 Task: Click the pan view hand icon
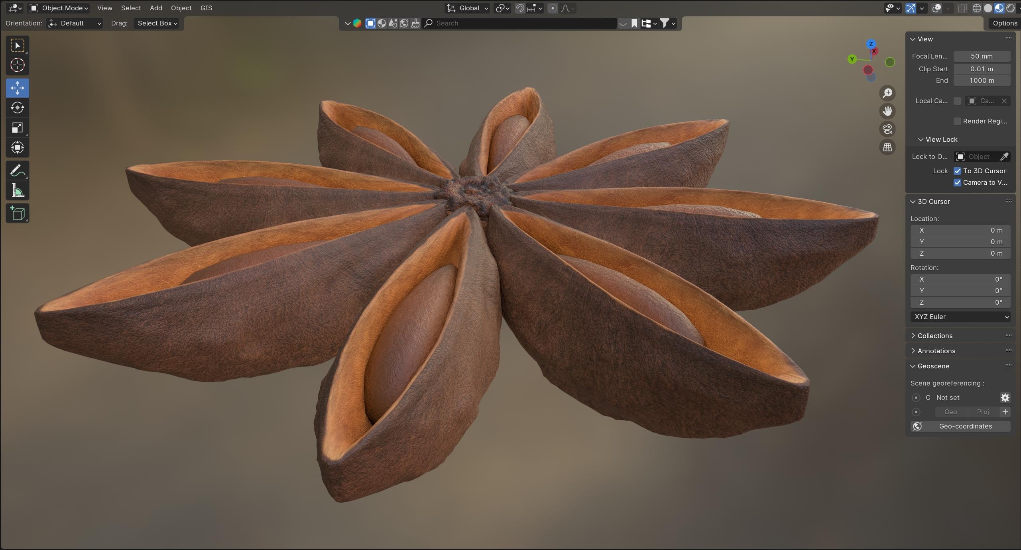887,111
